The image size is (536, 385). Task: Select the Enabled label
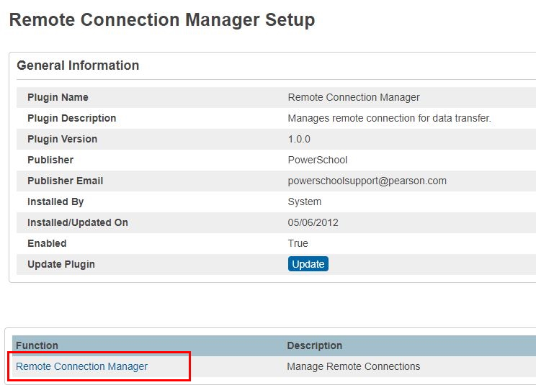47,243
